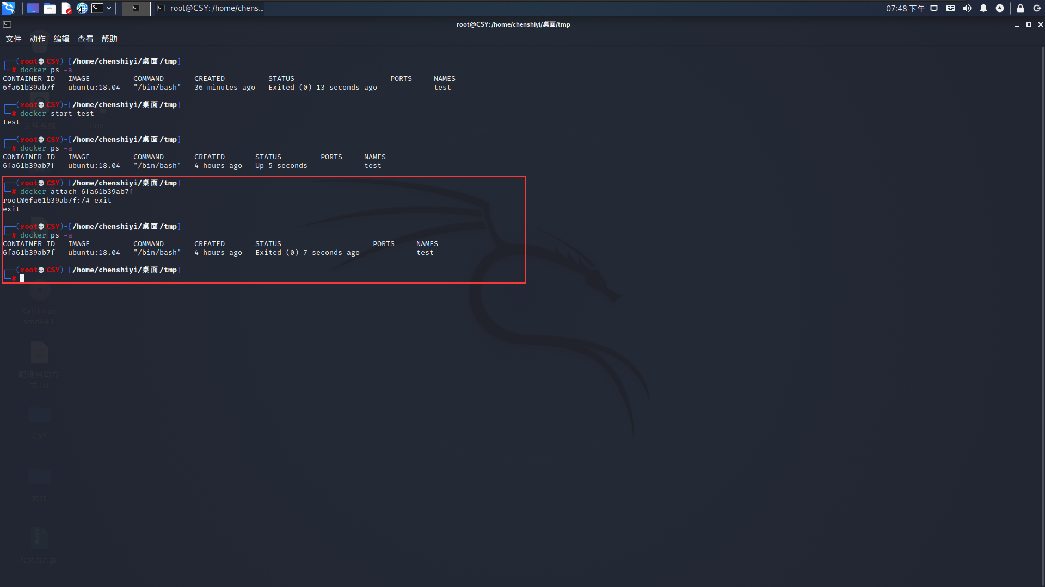Click the log out arrow icon
This screenshot has height=587, width=1045.
coord(1037,8)
